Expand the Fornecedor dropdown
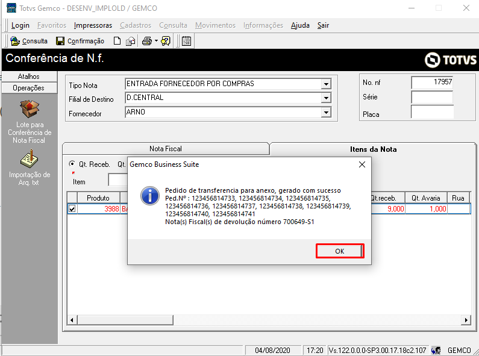Image resolution: width=479 pixels, height=356 pixels. pyautogui.click(x=326, y=113)
